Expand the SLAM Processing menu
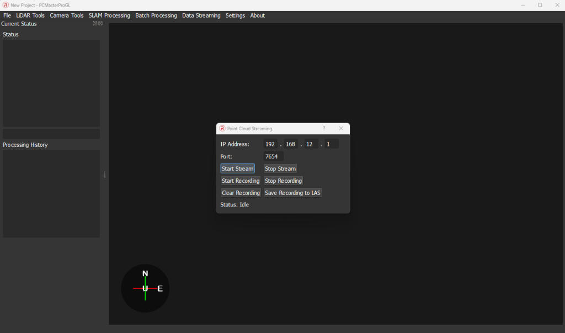565x333 pixels. [x=109, y=15]
